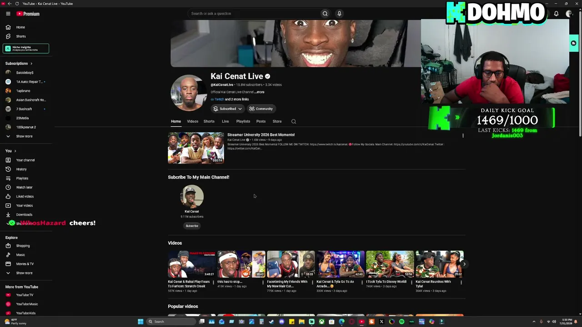Viewport: 582px width, 327px height.
Task: Open the YouTube hamburger guide menu
Action: [x=8, y=14]
